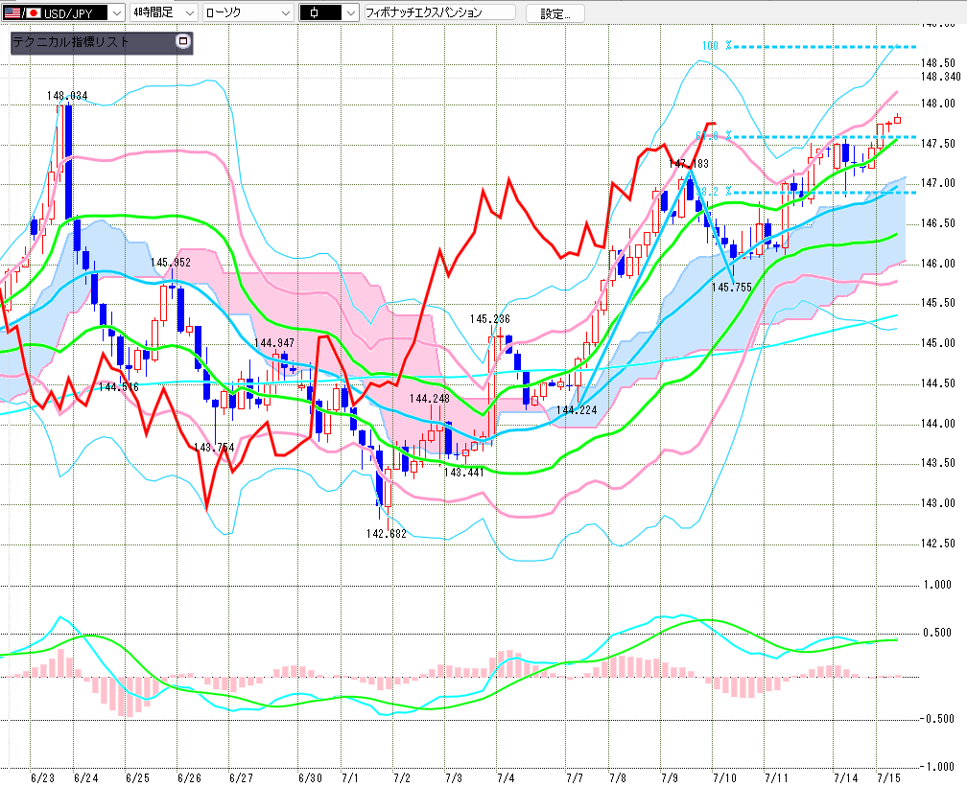Click the 144.947 price label
The image size is (967, 787).
[x=273, y=342]
